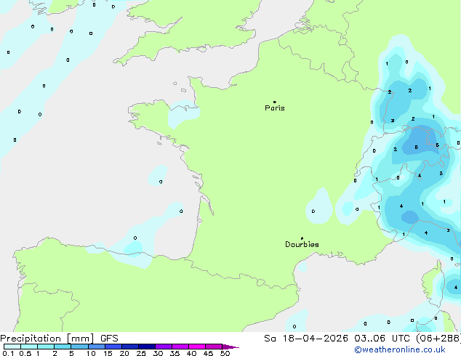Click the "03..06 UTC" time text

click(382, 339)
